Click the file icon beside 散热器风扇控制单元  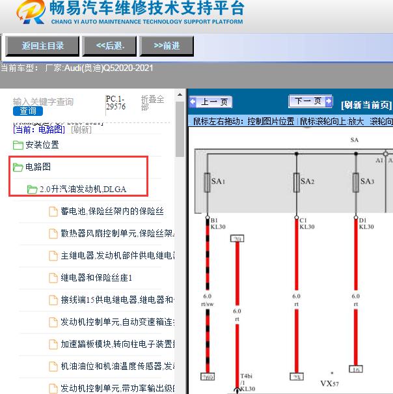[x=53, y=234]
